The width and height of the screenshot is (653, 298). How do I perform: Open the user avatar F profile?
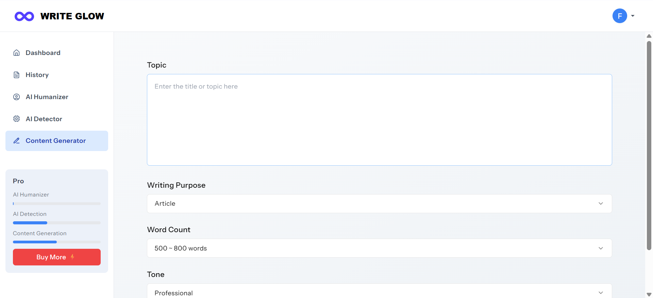pyautogui.click(x=620, y=16)
